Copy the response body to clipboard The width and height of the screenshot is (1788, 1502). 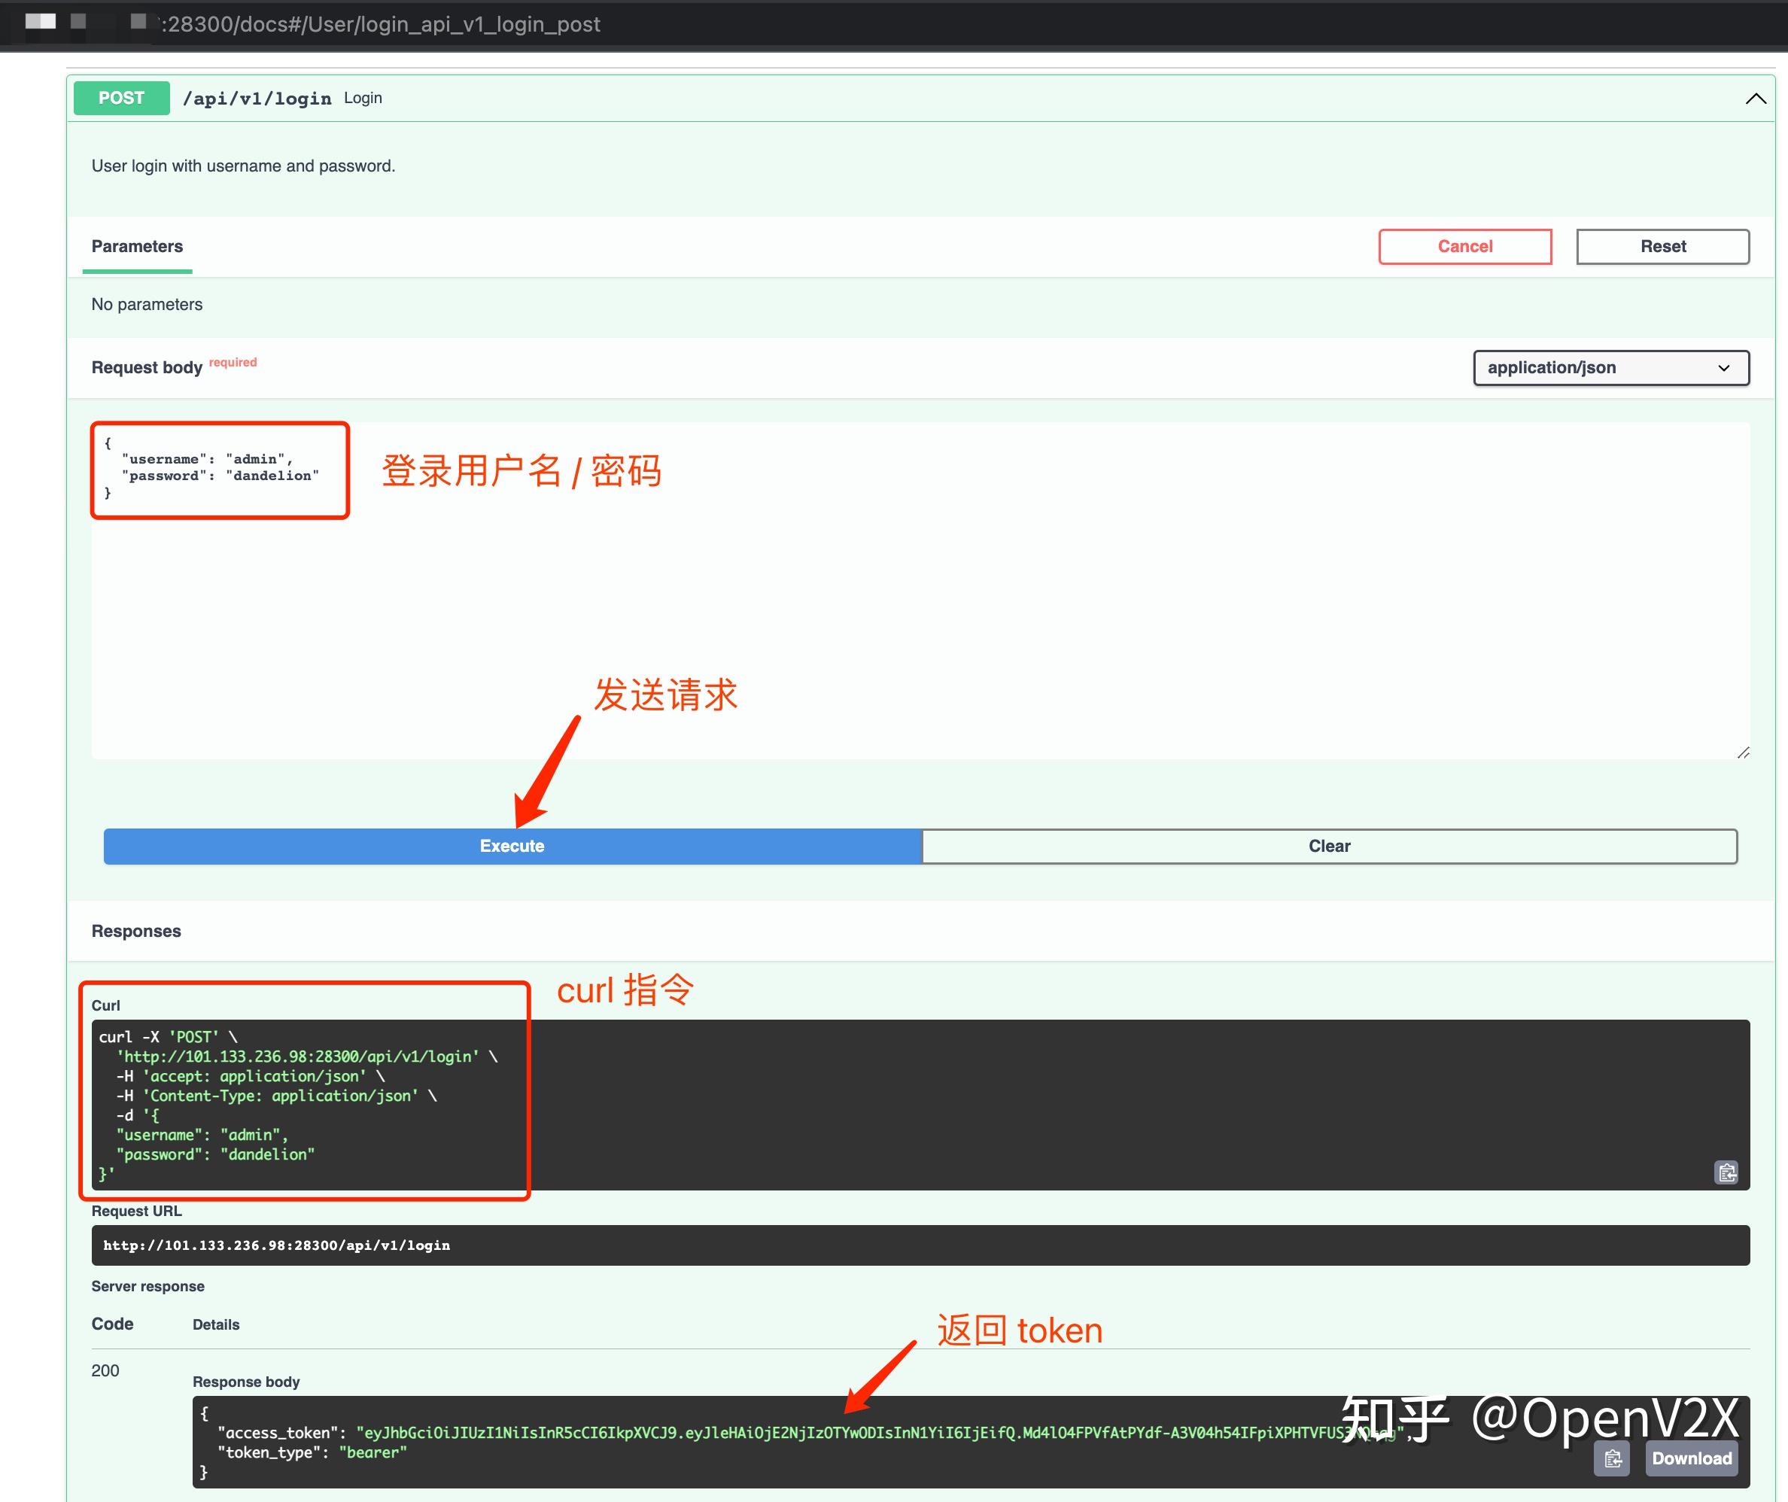tap(1612, 1458)
